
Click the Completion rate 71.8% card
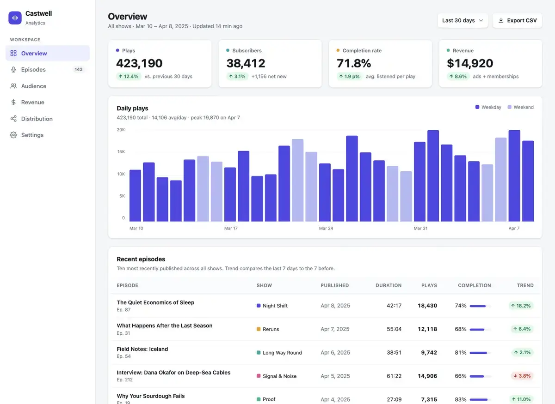pos(380,64)
